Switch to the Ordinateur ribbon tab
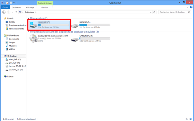Viewport: 194px width, 121px height. (x=17, y=7)
